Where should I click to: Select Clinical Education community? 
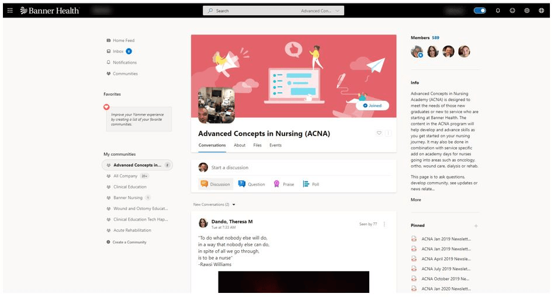126,187
